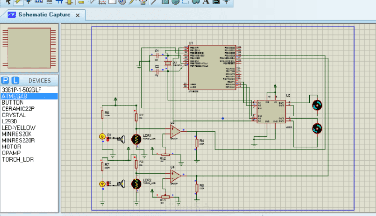Click the LDR1 torch sensor component
376x216 pixels.
(137, 139)
